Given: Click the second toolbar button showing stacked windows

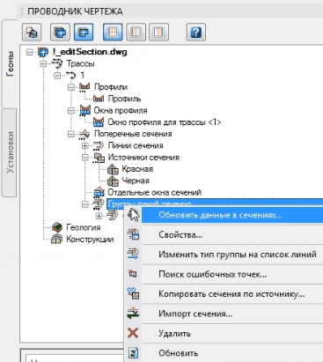Looking at the screenshot, I should pyautogui.click(x=60, y=32).
